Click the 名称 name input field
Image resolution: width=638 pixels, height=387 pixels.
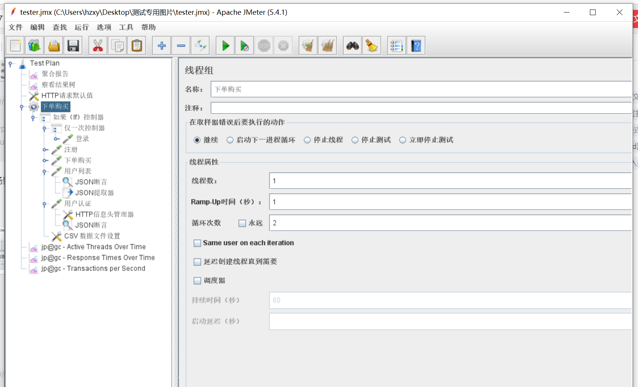(x=421, y=89)
